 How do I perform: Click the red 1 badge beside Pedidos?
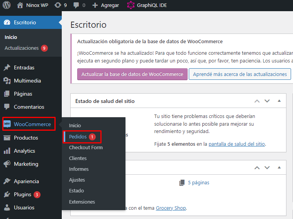coord(92,137)
